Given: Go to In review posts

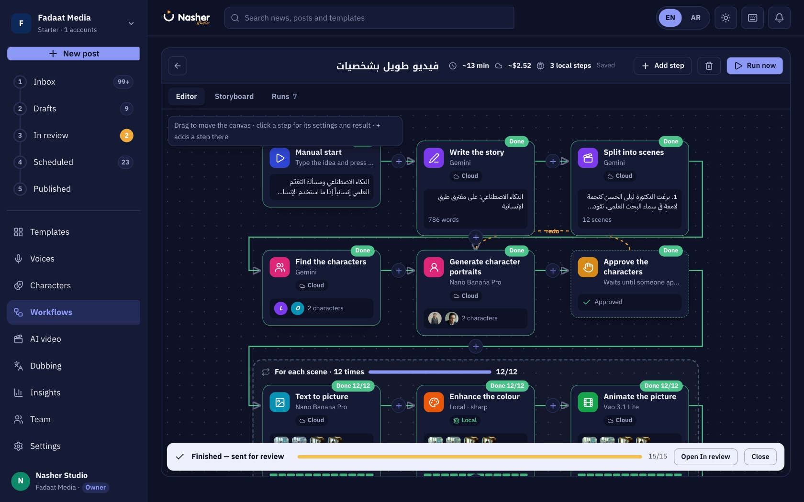Looking at the screenshot, I should [73, 135].
